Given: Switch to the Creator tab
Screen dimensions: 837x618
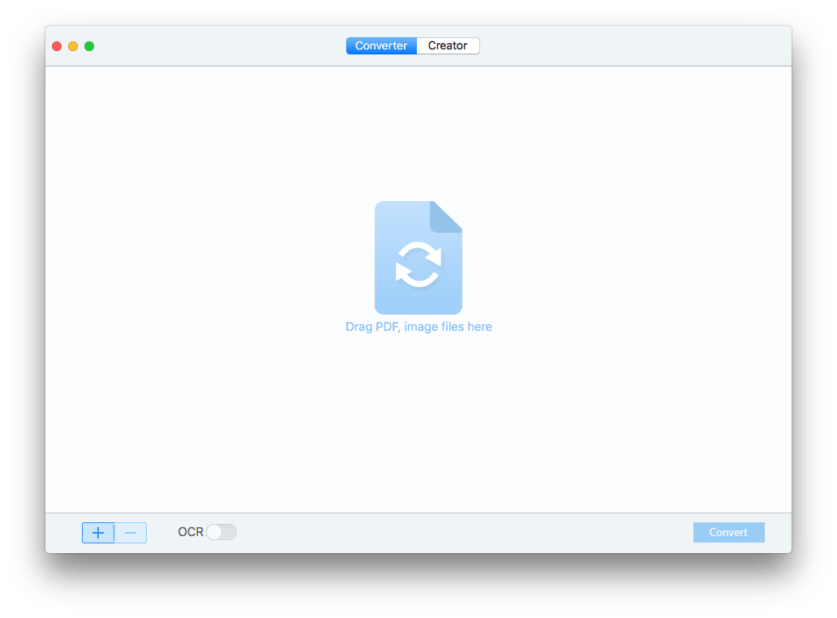Looking at the screenshot, I should pyautogui.click(x=447, y=45).
